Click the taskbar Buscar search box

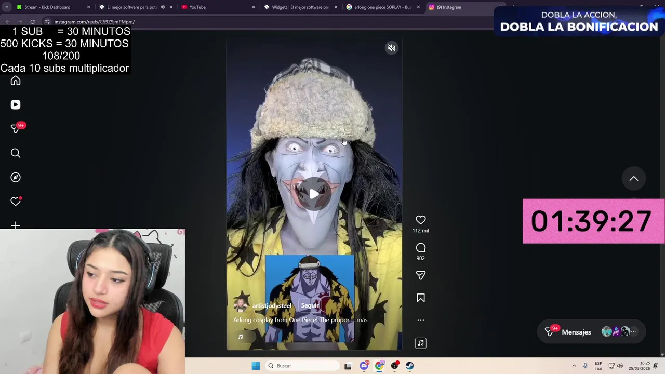[302, 366]
